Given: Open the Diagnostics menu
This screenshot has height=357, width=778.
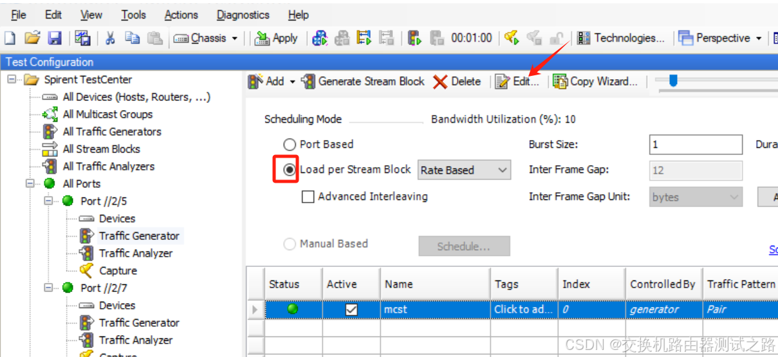Looking at the screenshot, I should [x=243, y=15].
